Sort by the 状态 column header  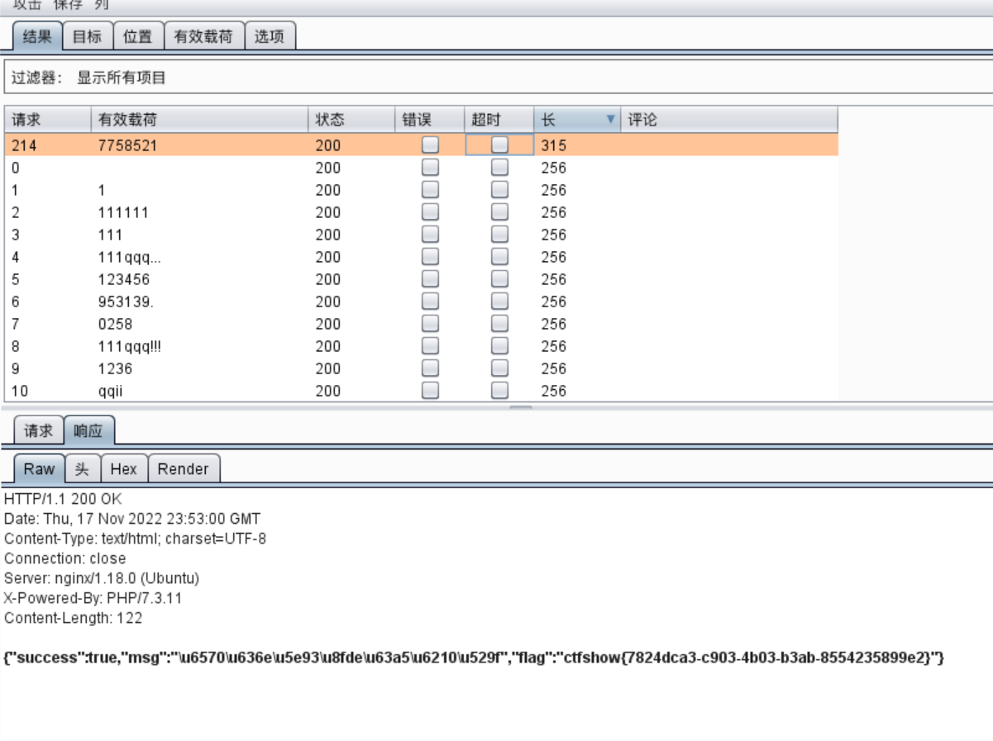[352, 120]
